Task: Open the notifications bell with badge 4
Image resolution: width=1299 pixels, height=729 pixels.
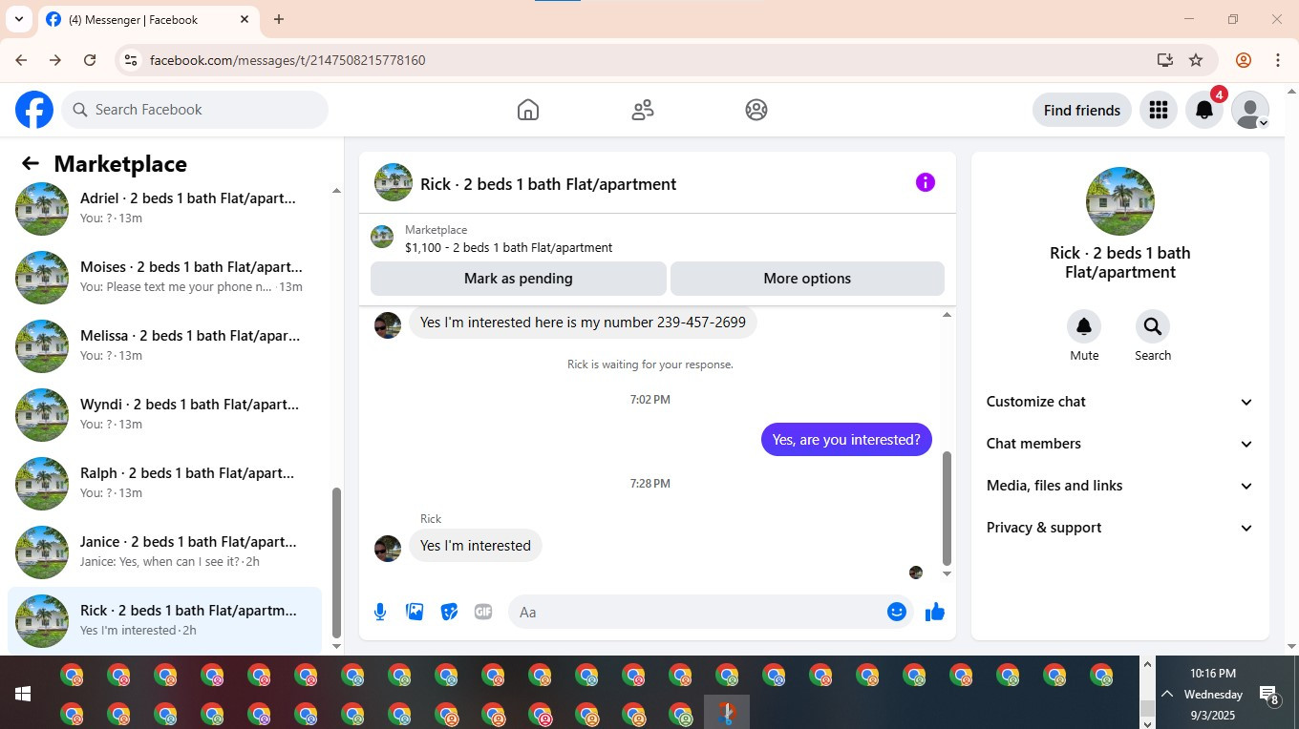Action: (x=1204, y=110)
